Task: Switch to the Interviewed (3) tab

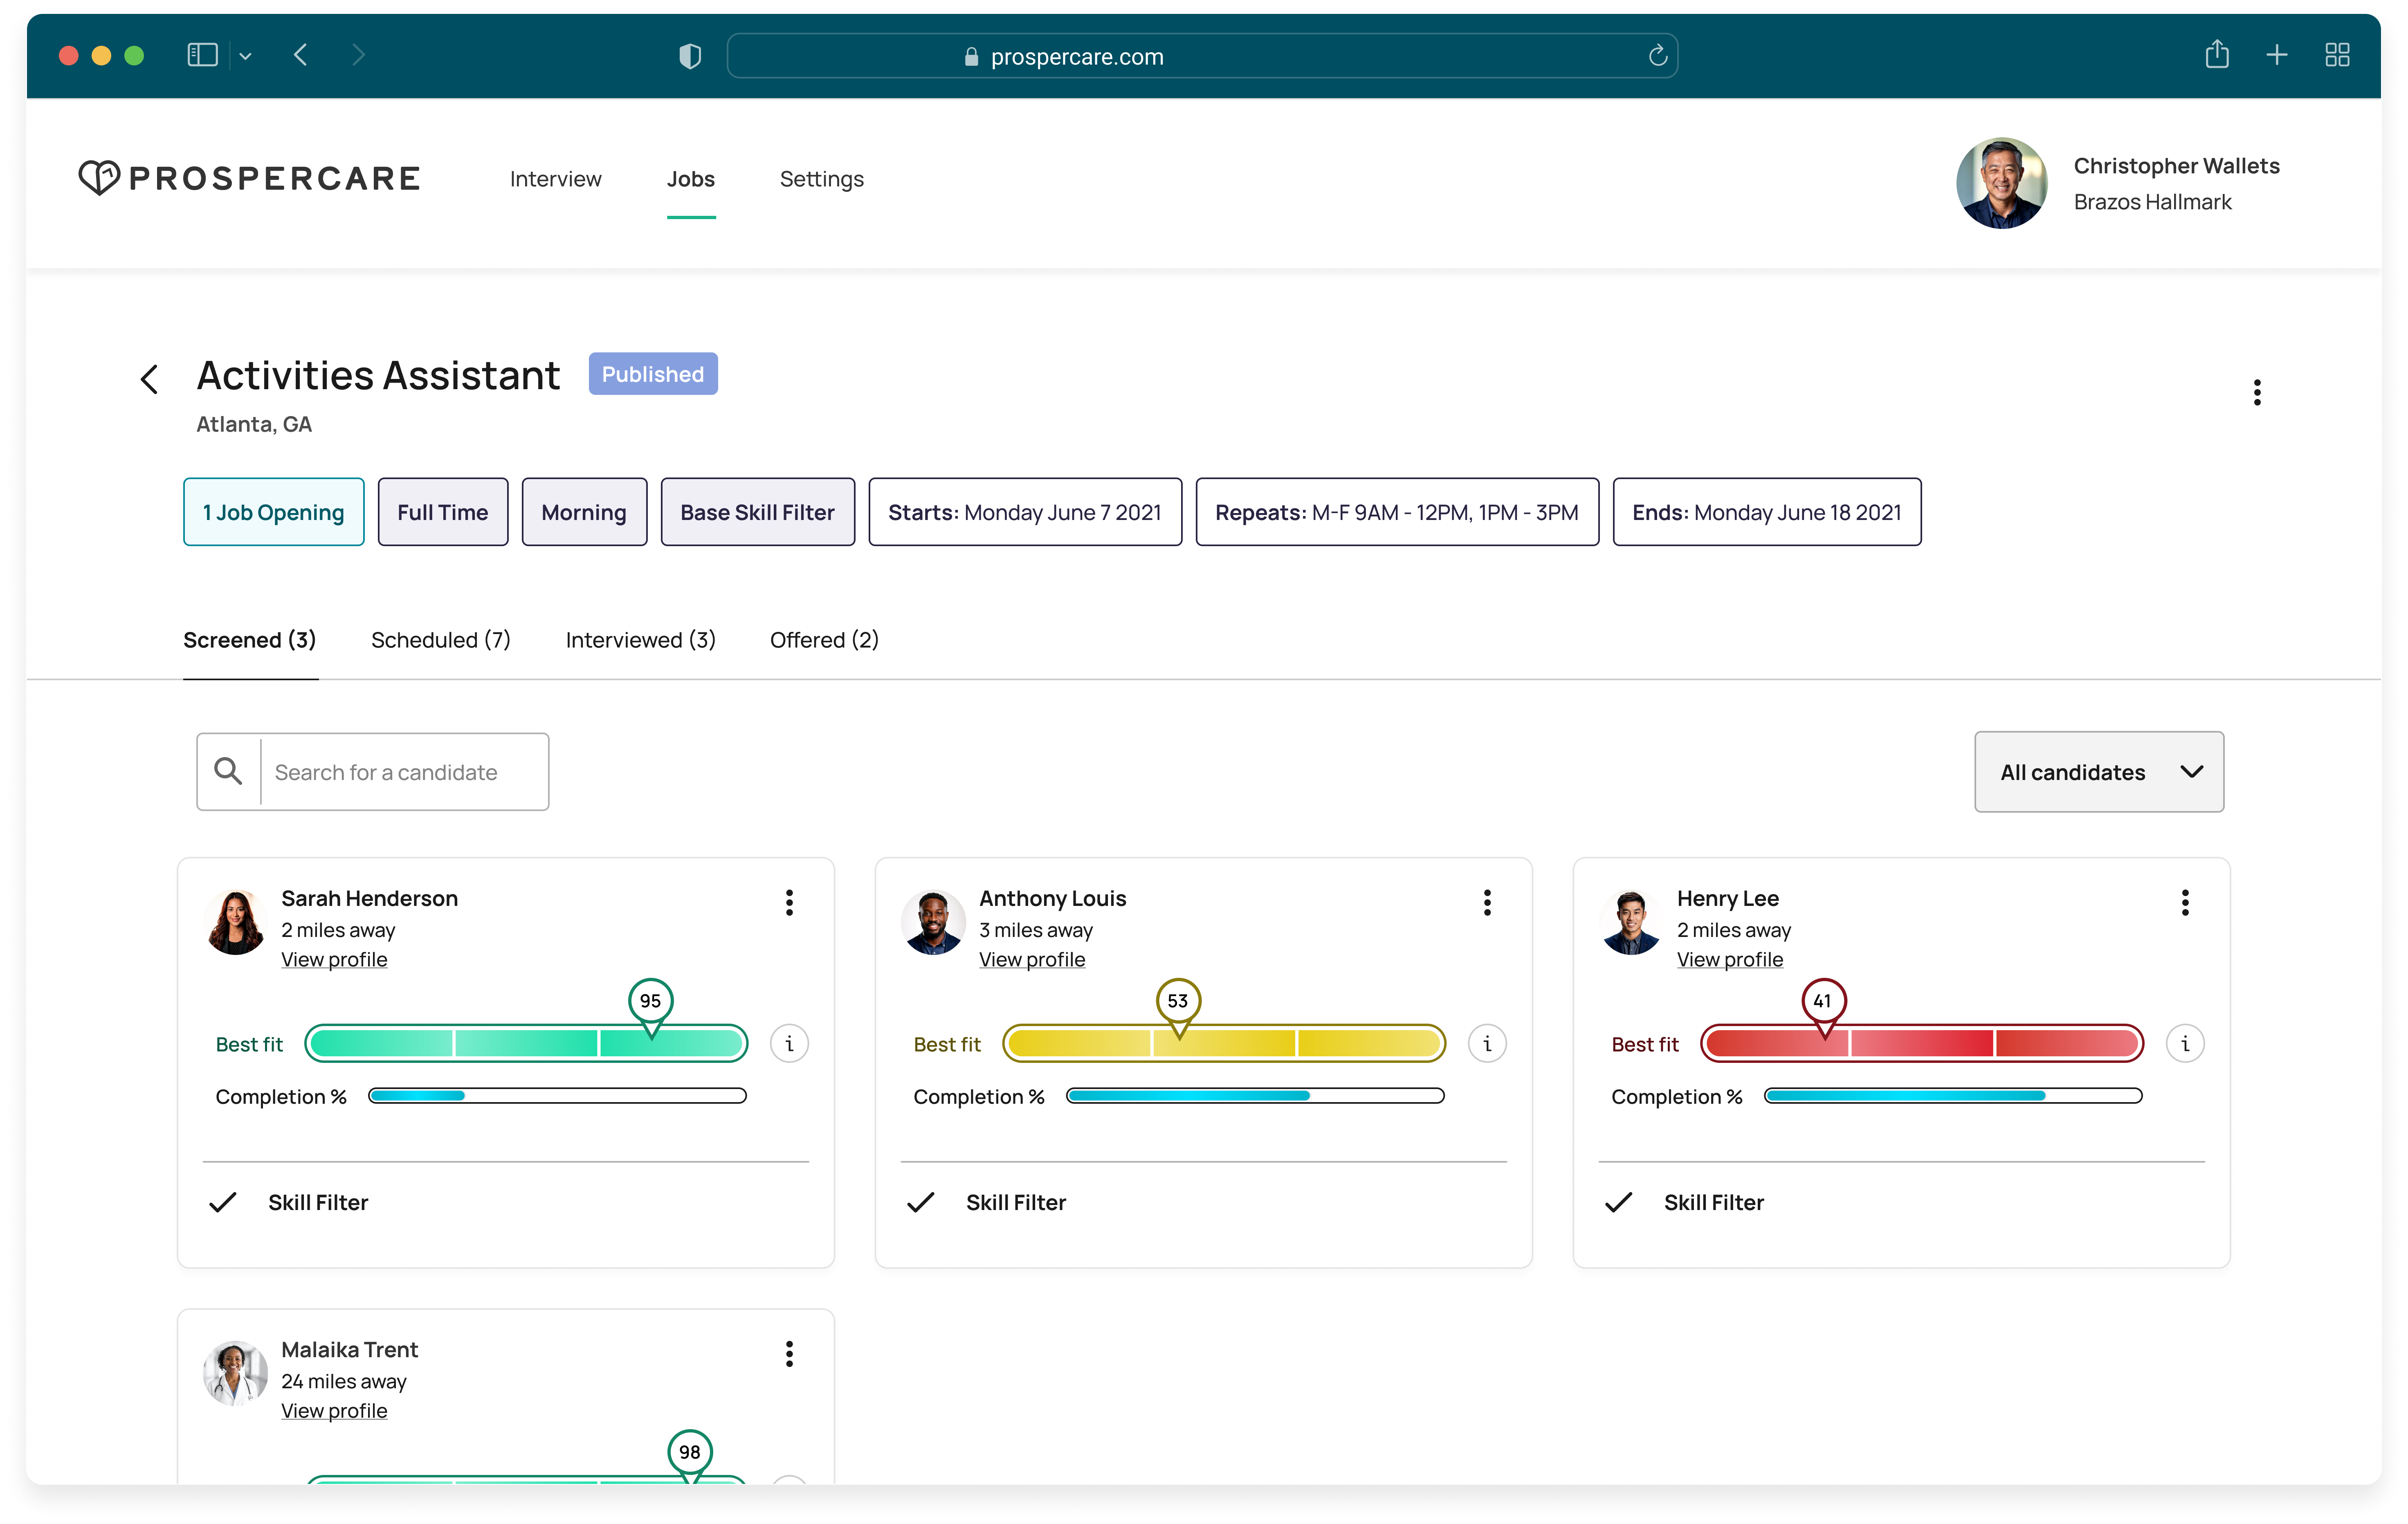Action: (640, 640)
